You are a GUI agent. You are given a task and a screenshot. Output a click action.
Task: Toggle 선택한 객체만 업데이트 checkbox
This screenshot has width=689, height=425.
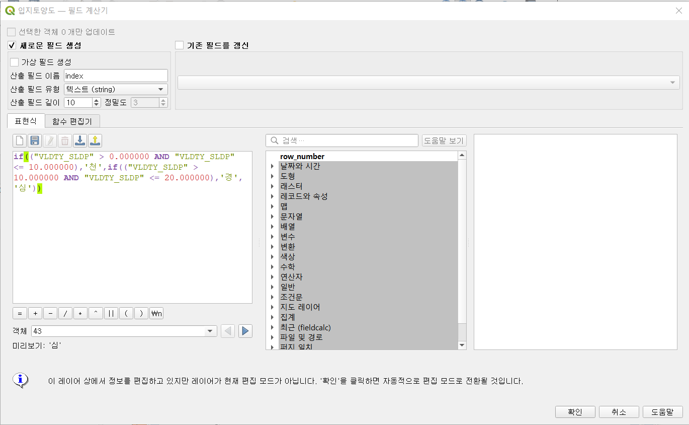point(12,32)
